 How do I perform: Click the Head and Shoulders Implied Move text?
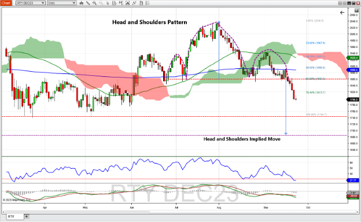coord(242,139)
